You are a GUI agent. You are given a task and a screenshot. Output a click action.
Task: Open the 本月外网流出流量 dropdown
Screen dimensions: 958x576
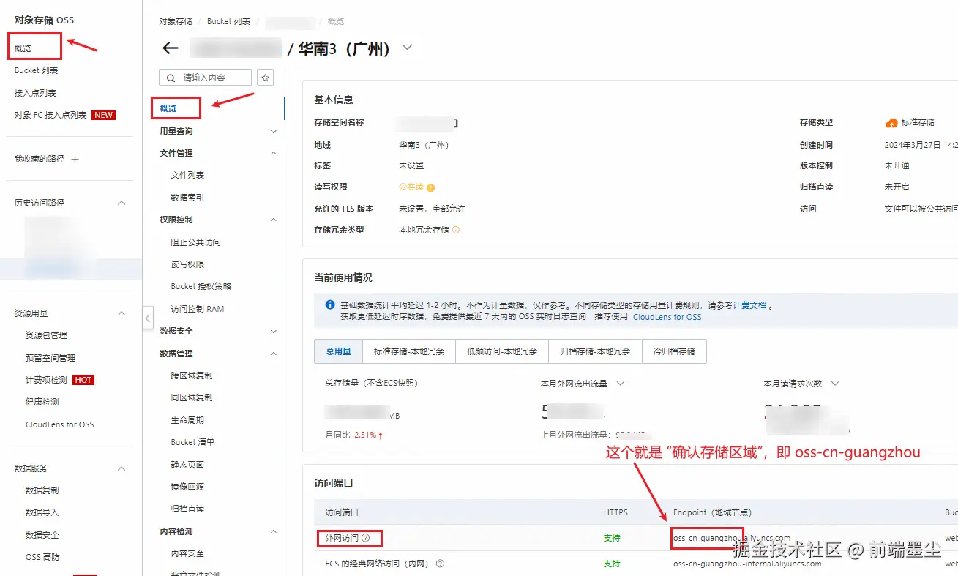click(621, 384)
